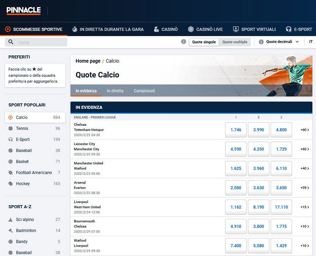Expand +15 markets for Liverpool vs West Ham

point(305,207)
